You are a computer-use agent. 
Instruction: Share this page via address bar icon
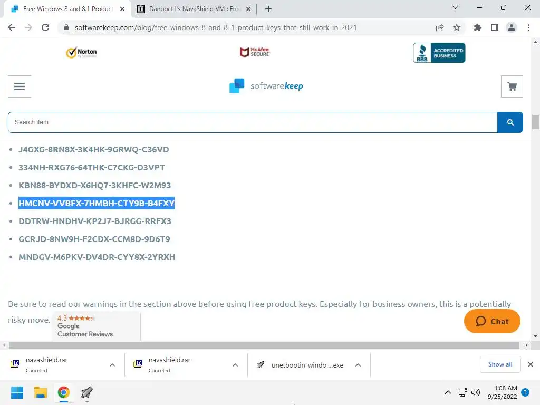439,27
